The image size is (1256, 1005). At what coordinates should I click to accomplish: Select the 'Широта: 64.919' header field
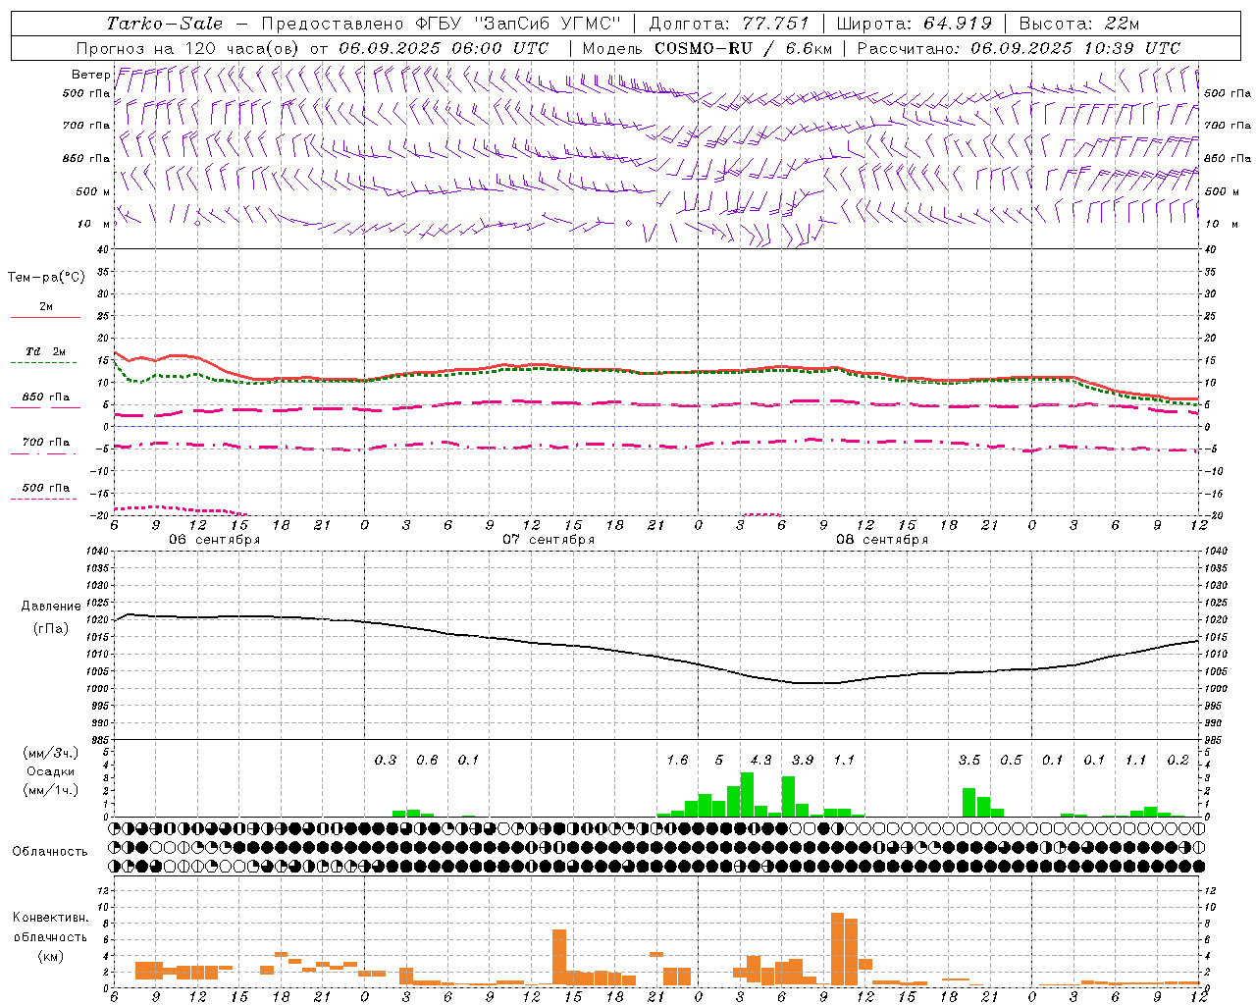coord(915,24)
